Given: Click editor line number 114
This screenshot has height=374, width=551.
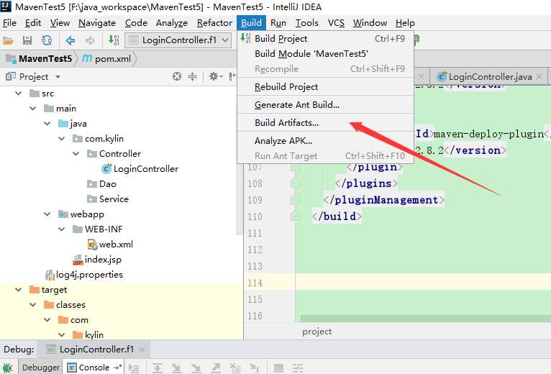Looking at the screenshot, I should 255,283.
